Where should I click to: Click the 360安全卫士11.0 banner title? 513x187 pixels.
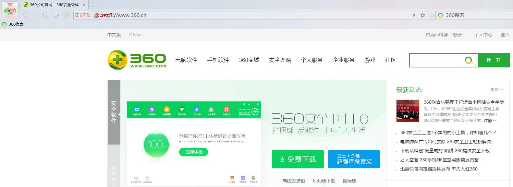click(320, 119)
